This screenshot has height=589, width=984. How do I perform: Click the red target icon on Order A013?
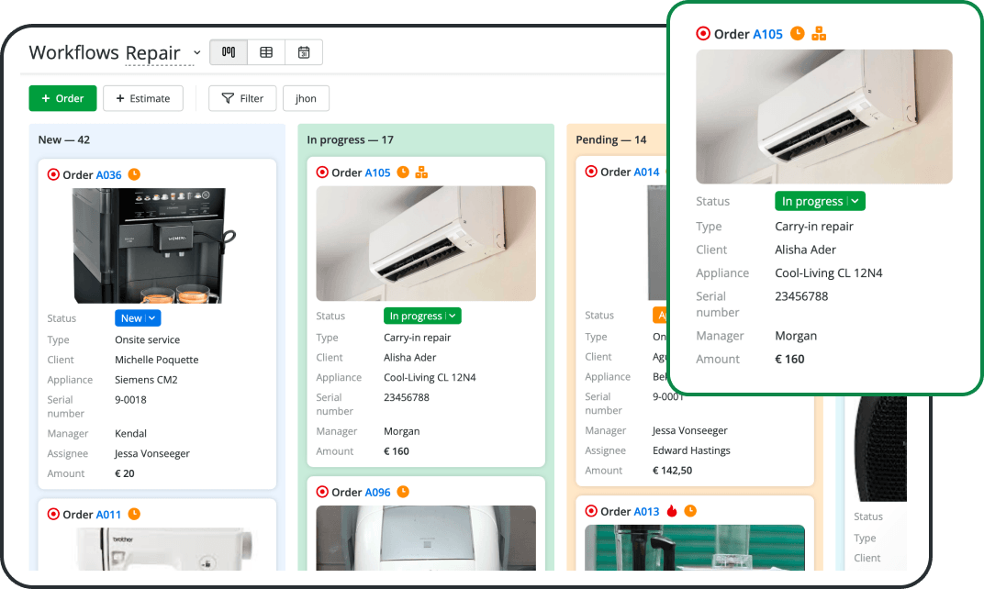click(x=591, y=511)
